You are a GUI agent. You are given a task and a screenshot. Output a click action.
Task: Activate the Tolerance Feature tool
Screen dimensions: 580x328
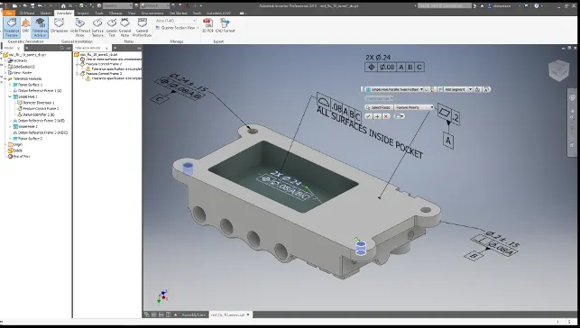click(x=12, y=28)
